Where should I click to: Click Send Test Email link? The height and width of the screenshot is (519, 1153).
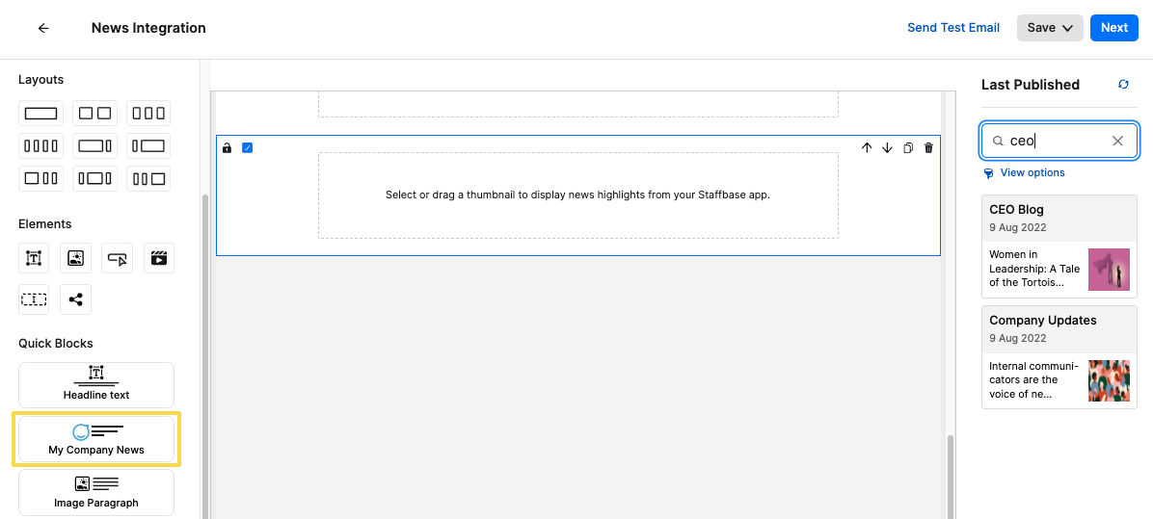coord(953,28)
